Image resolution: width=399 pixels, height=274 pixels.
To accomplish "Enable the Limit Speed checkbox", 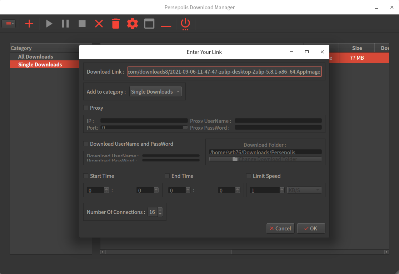I will point(249,176).
